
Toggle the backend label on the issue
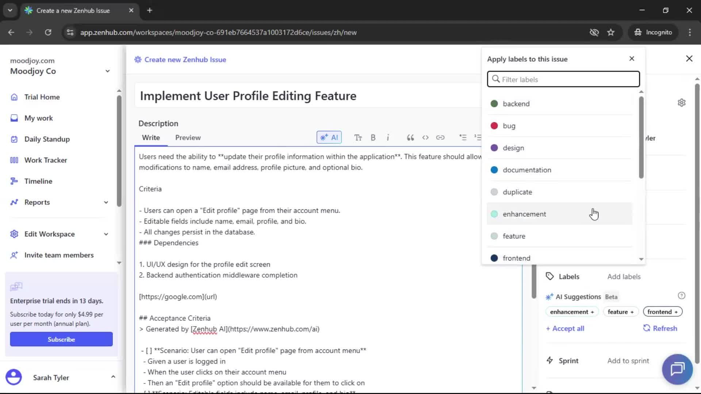[516, 104]
